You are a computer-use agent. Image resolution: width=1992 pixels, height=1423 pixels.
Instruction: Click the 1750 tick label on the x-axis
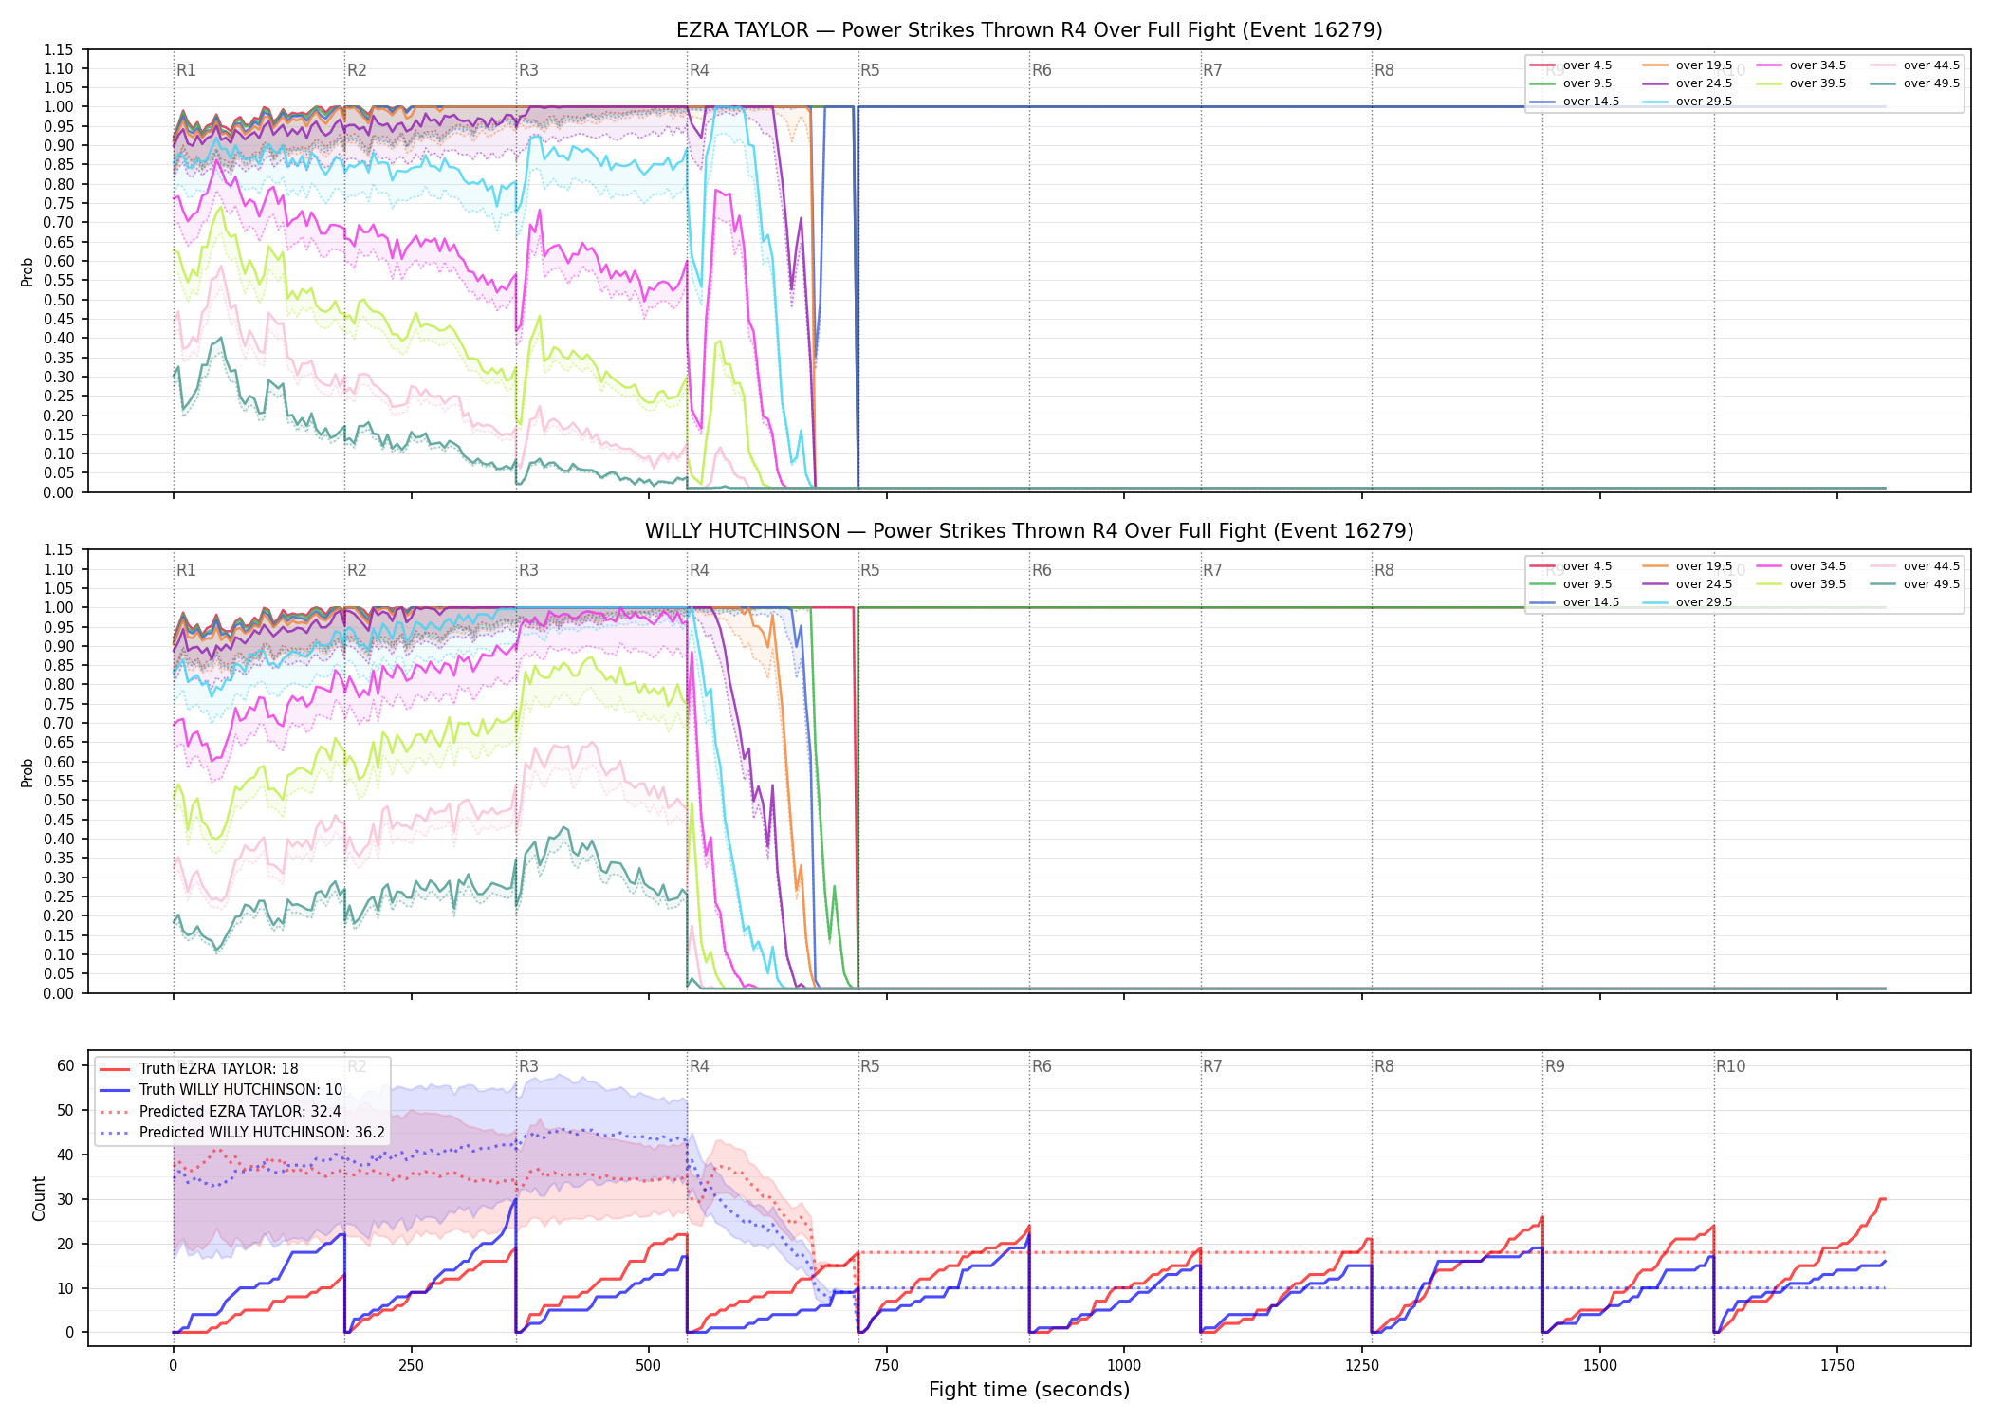[1837, 1365]
